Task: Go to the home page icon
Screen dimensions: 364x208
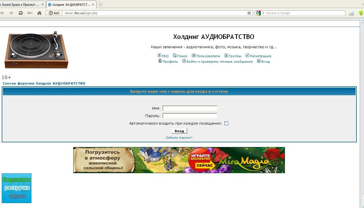Action: (40, 13)
